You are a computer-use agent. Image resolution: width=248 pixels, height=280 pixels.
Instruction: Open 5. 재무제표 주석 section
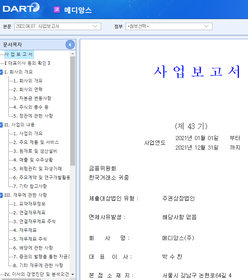point(30,239)
